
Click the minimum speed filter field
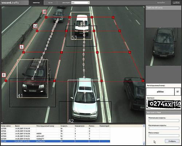pyautogui.click(x=164, y=120)
